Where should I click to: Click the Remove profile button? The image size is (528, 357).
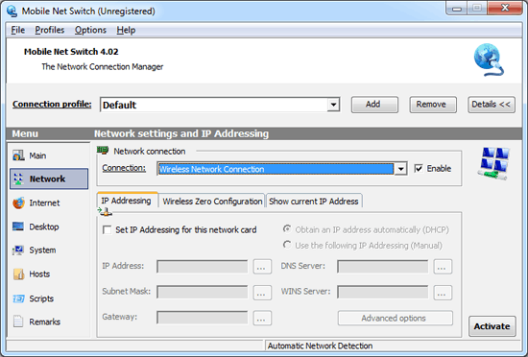point(433,105)
